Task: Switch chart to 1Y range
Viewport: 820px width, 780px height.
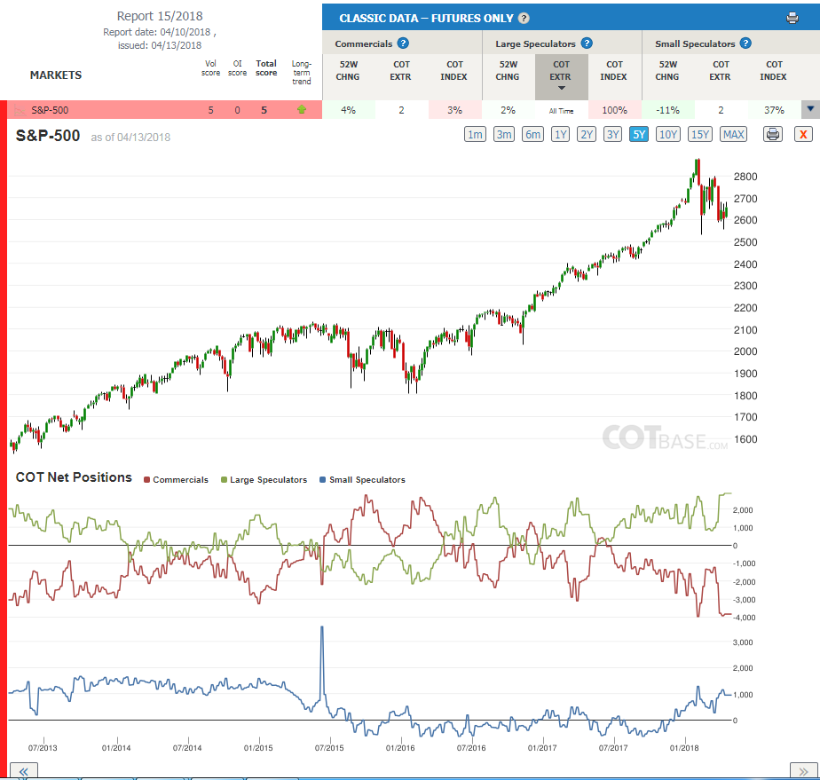Action: (x=561, y=134)
